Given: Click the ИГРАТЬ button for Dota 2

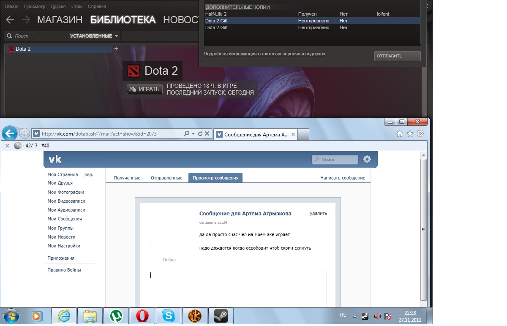Looking at the screenshot, I should point(144,89).
